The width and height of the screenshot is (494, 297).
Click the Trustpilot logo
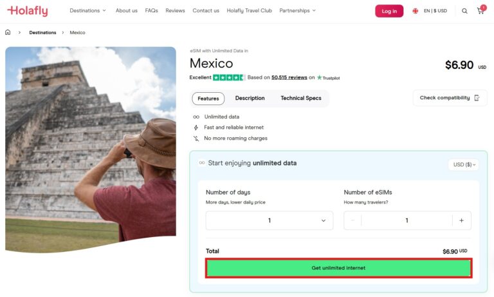click(x=328, y=78)
